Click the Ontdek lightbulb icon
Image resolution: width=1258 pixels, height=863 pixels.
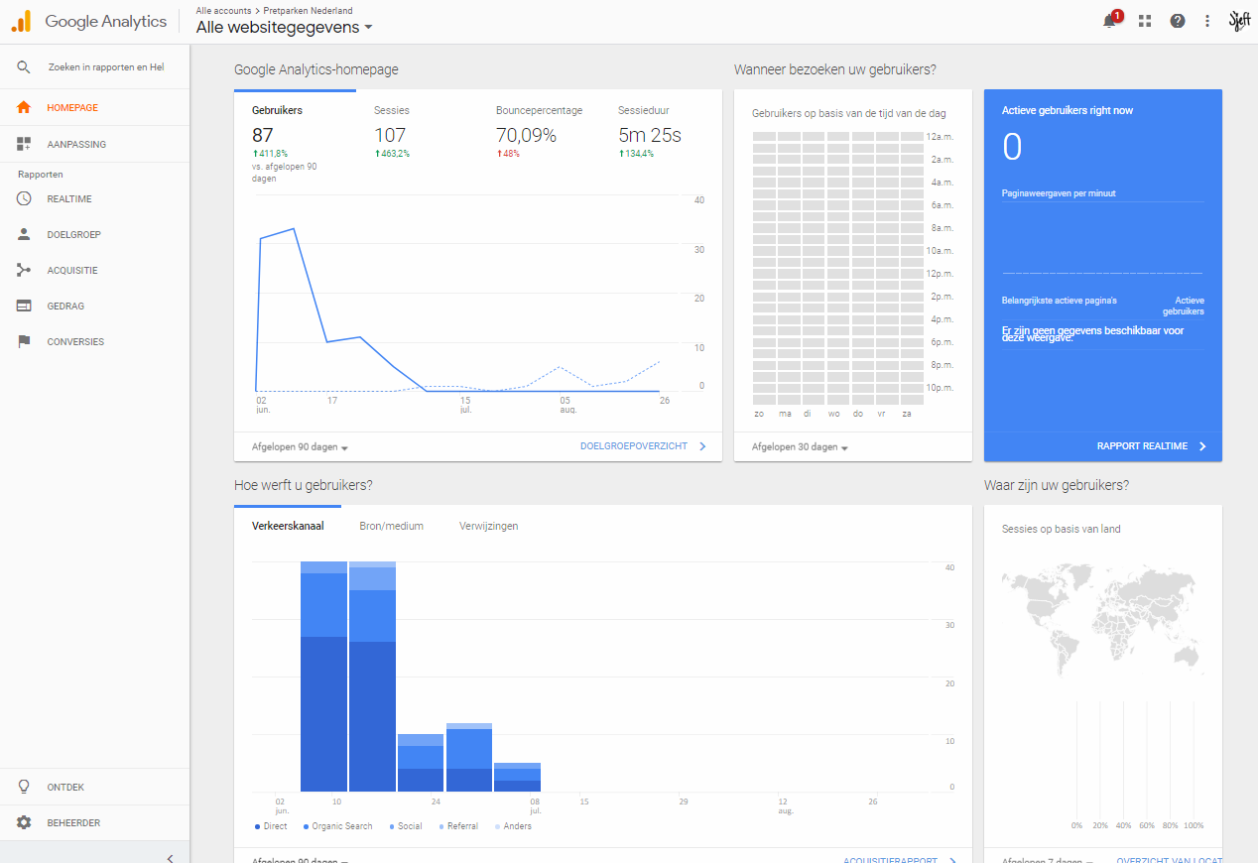(x=24, y=787)
